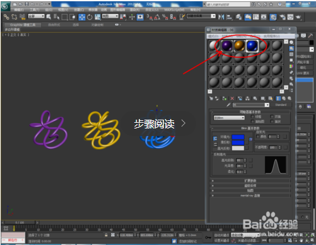Enable the 线框 (Wire) checkbox
The width and height of the screenshot is (316, 245).
tap(252, 117)
